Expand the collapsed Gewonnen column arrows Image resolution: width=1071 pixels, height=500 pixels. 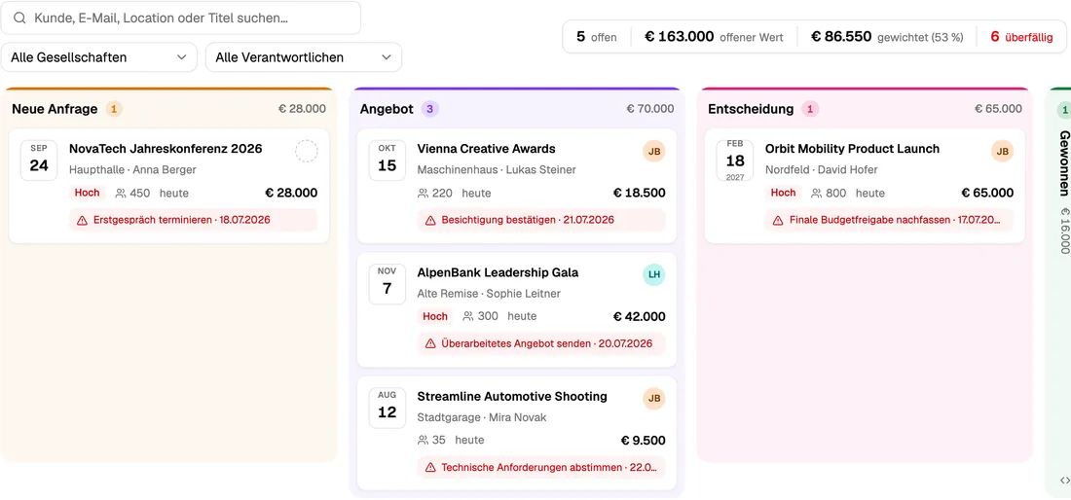[1064, 481]
